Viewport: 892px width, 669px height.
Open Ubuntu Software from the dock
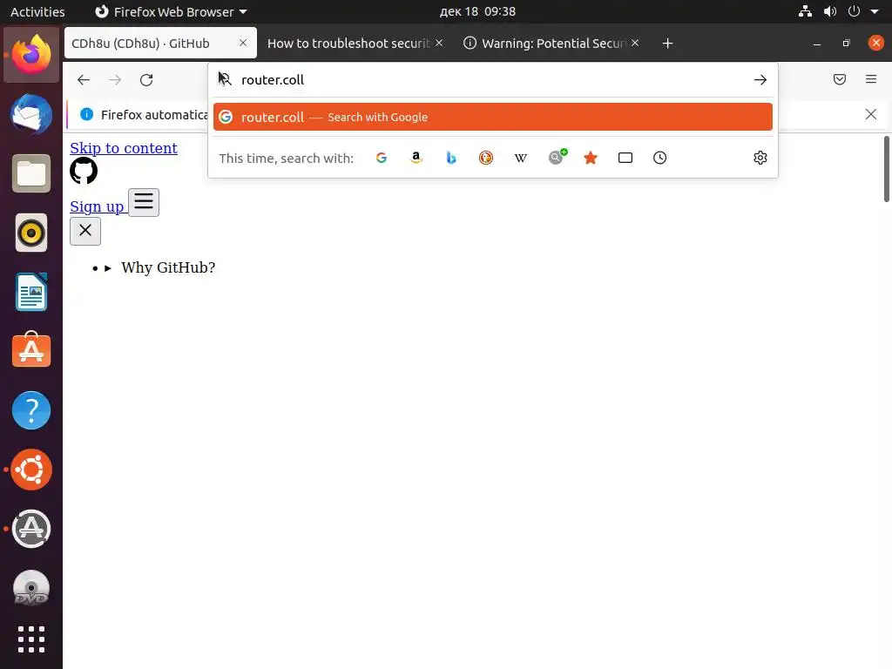[x=31, y=350]
